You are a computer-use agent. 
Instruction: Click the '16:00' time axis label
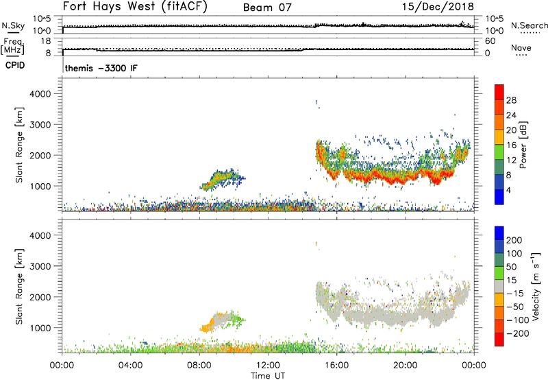[x=336, y=365]
